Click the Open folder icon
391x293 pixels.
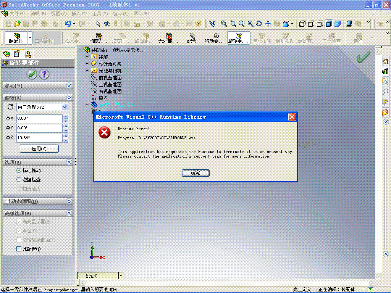(17, 24)
